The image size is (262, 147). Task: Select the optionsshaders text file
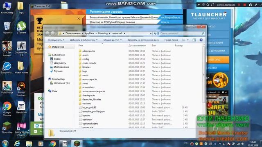[x=90, y=124]
